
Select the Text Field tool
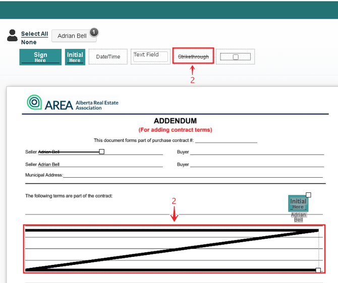click(x=149, y=56)
